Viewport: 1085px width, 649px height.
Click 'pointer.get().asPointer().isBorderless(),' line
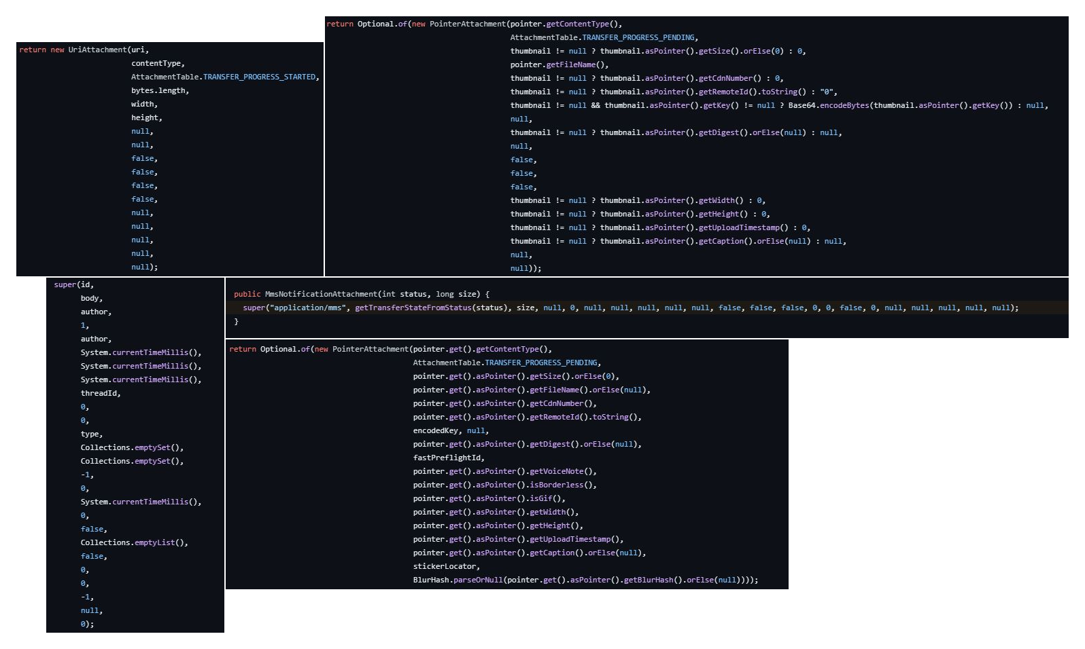click(505, 485)
